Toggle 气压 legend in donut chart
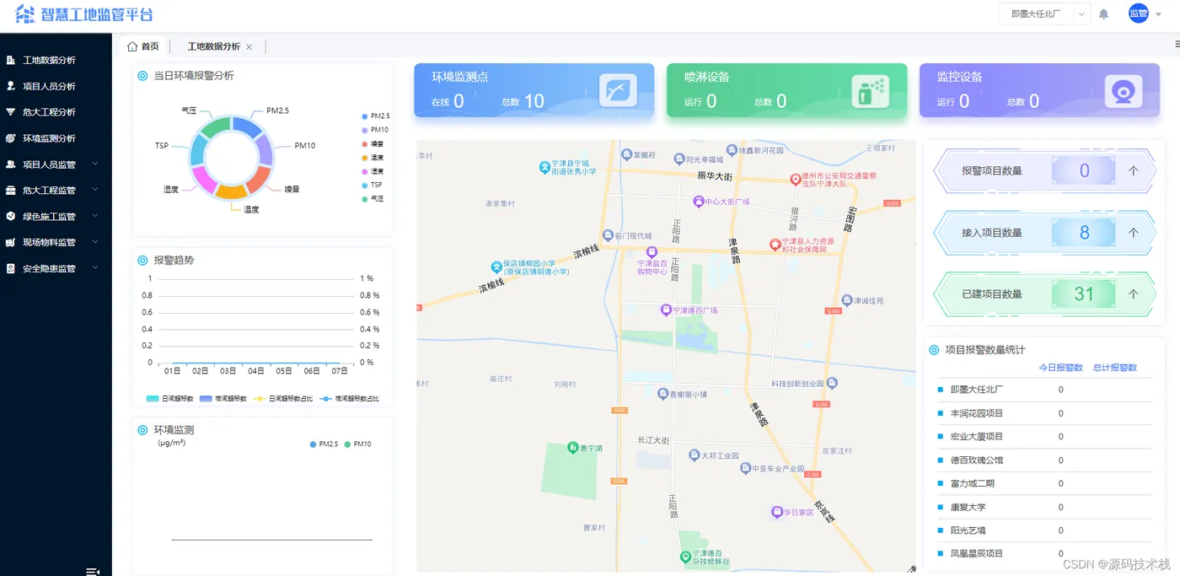The height and width of the screenshot is (576, 1180). tap(373, 199)
